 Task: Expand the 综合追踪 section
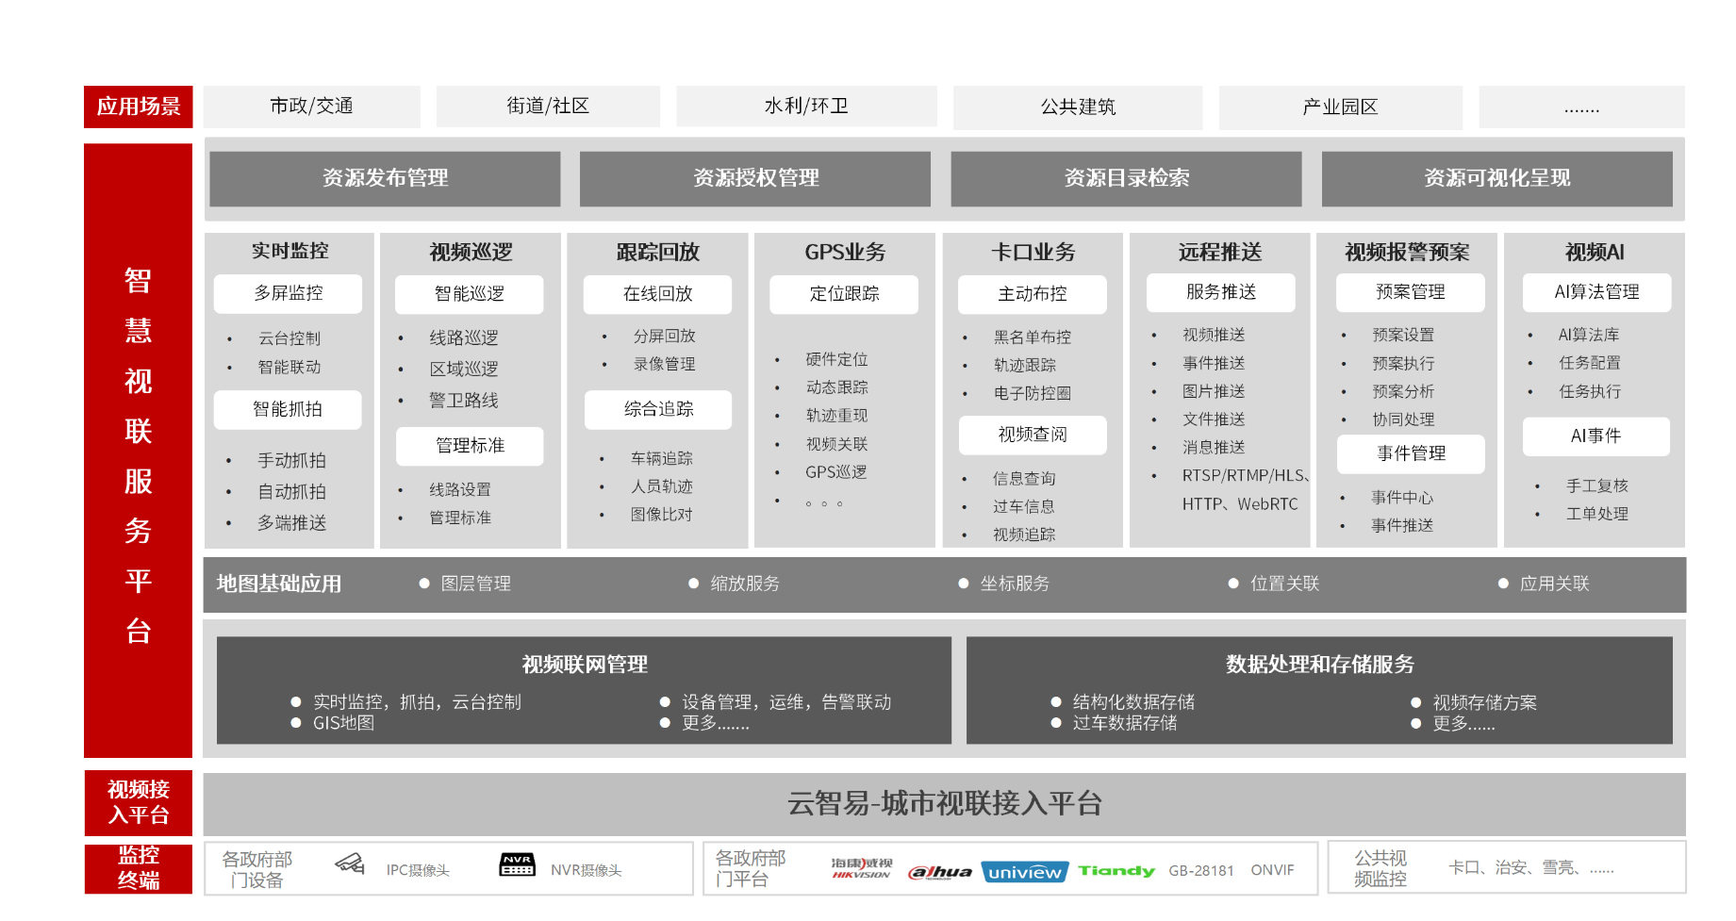[657, 409]
